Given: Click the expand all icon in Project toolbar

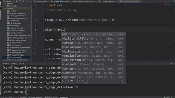Looking at the screenshot, I should point(20,1).
